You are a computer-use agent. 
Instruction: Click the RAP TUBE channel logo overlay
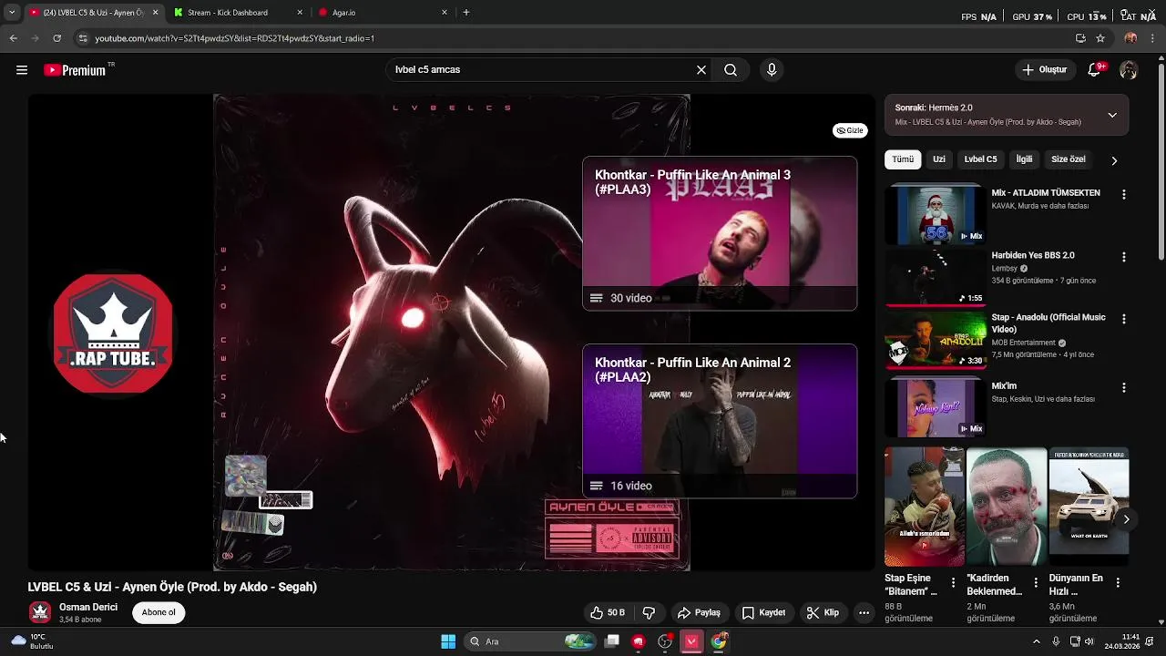tap(113, 333)
